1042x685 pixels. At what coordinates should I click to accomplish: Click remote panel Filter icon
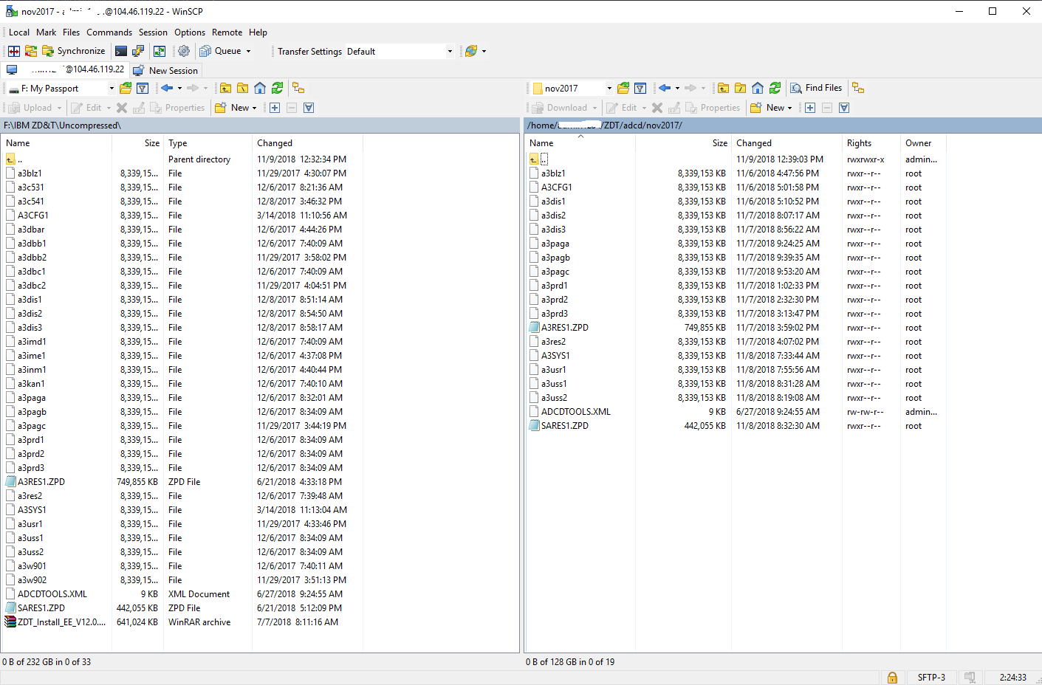pos(640,88)
